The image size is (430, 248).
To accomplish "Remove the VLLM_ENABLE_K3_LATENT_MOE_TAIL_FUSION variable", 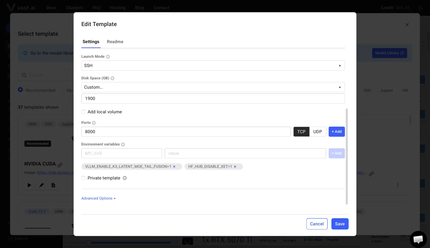I will click(x=174, y=167).
